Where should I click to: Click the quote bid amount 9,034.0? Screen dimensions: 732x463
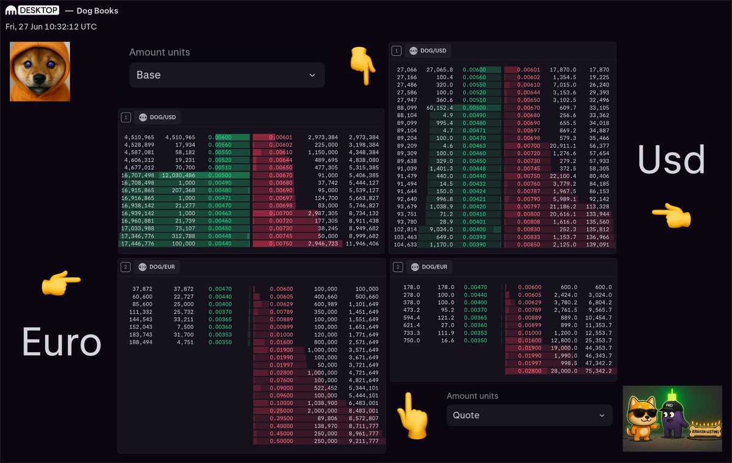(442, 229)
